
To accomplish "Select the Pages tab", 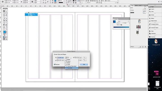I will click(132, 6).
